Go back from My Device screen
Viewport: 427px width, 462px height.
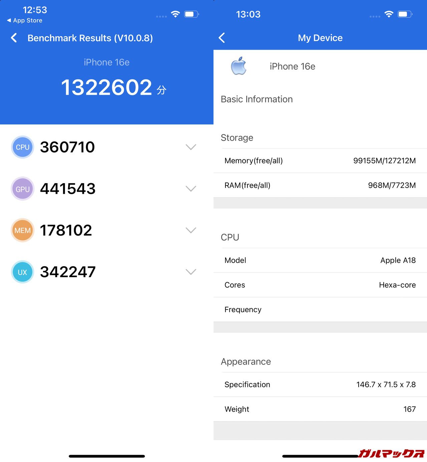click(222, 38)
